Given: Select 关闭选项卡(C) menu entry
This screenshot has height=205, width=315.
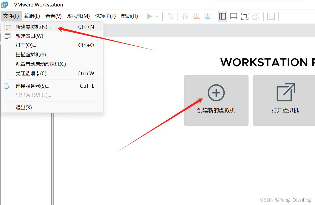Looking at the screenshot, I should (x=52, y=73).
